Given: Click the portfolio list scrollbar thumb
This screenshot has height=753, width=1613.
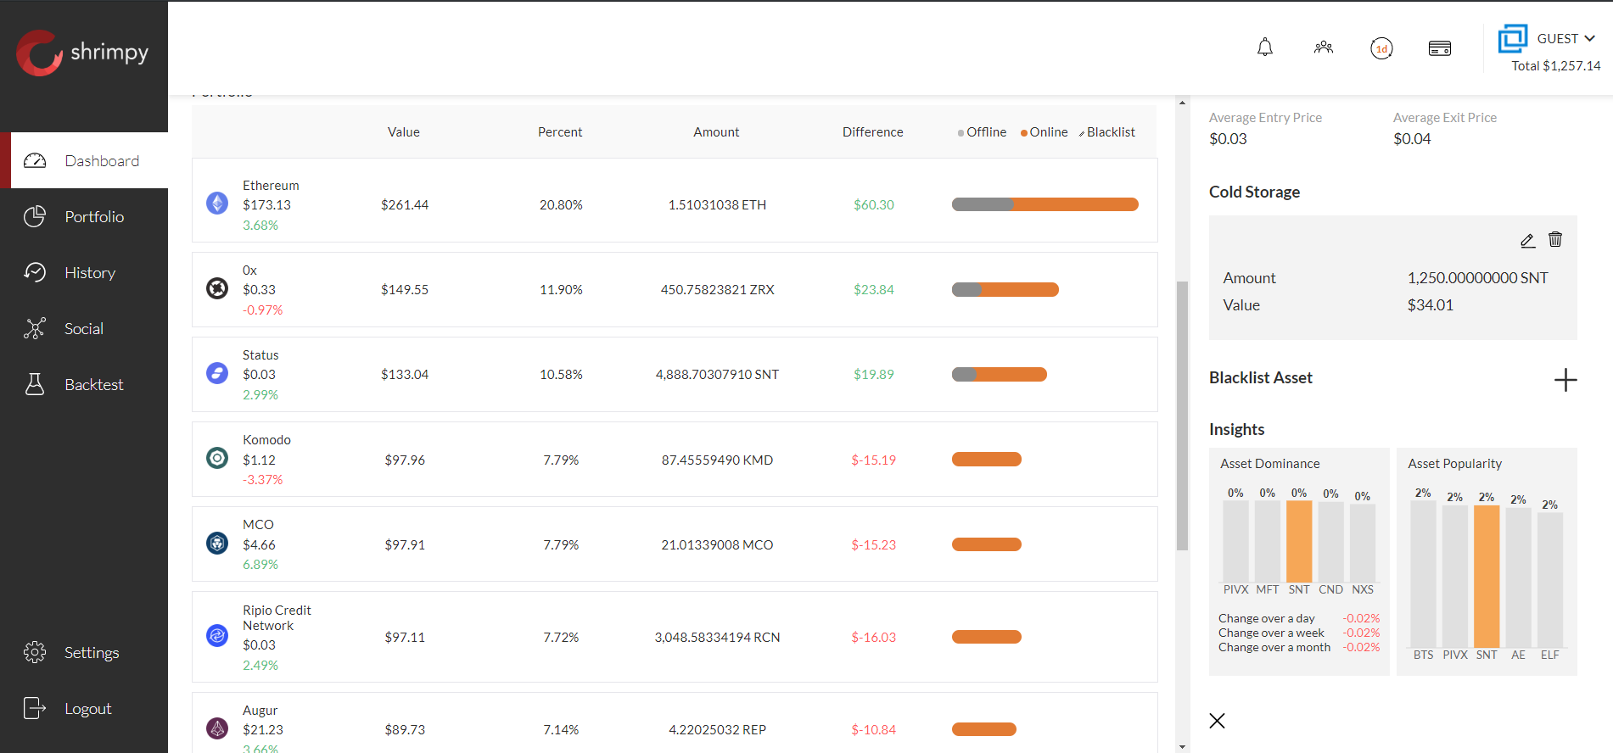Looking at the screenshot, I should tap(1182, 416).
